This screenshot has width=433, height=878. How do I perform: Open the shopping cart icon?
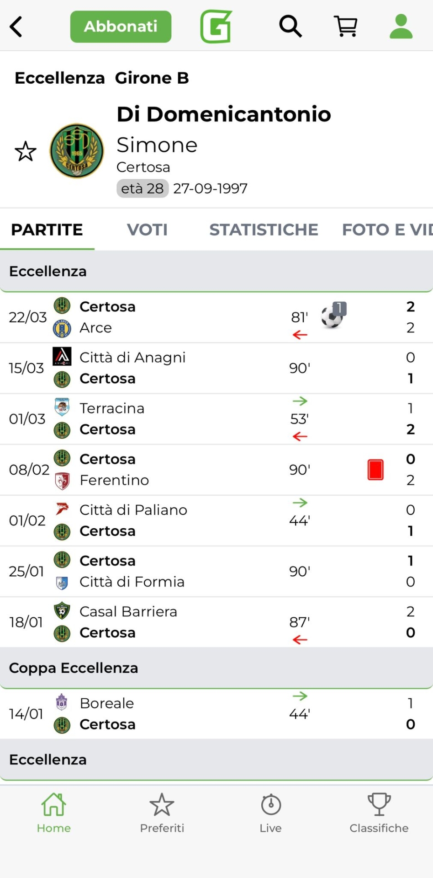pos(346,26)
